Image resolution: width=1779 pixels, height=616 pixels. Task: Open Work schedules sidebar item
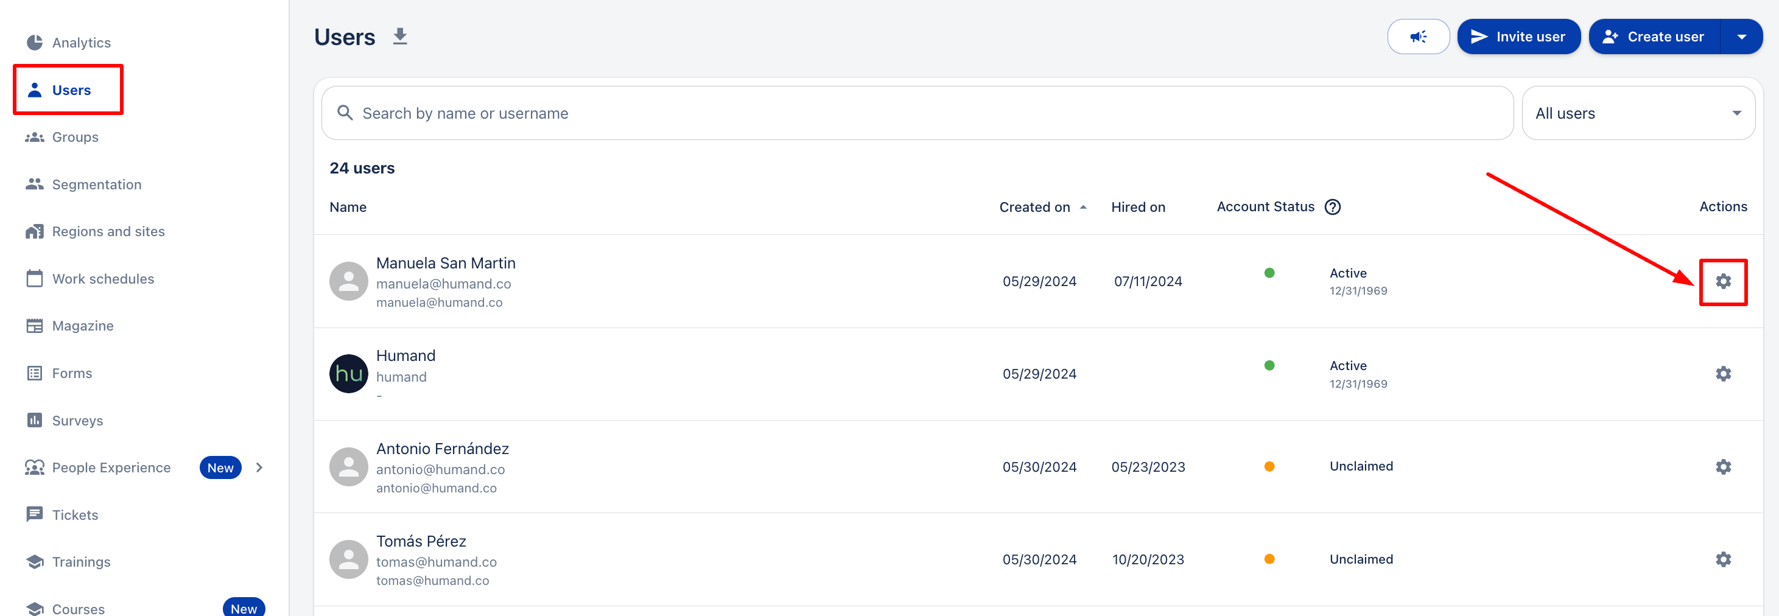click(103, 279)
